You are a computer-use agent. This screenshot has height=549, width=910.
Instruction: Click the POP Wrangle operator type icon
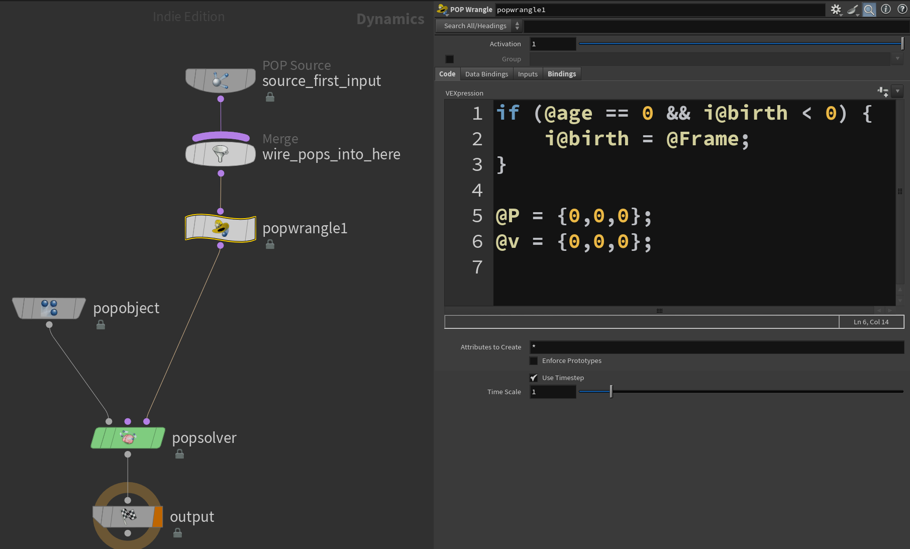(x=442, y=10)
